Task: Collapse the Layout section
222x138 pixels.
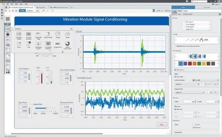Action: point(174,98)
